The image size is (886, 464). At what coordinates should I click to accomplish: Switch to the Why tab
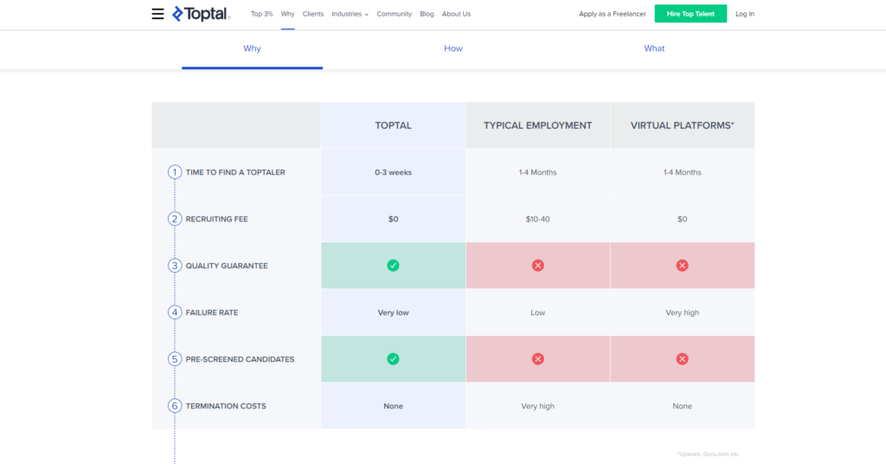click(x=252, y=49)
